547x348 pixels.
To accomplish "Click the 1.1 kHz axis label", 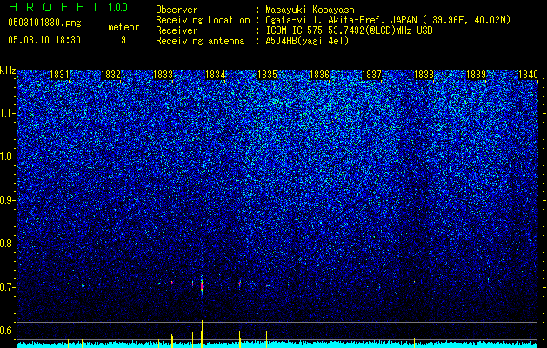I will (x=7, y=113).
